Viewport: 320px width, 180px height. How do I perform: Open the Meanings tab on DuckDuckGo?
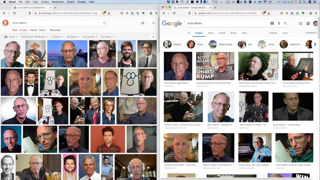(55, 30)
